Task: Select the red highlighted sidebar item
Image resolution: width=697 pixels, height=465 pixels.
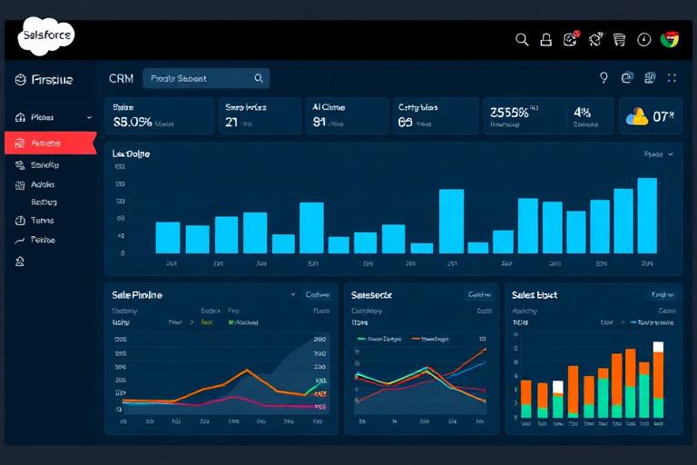Action: [x=51, y=143]
